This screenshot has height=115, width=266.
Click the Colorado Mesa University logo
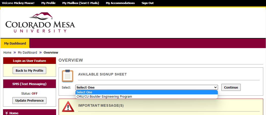point(40,23)
